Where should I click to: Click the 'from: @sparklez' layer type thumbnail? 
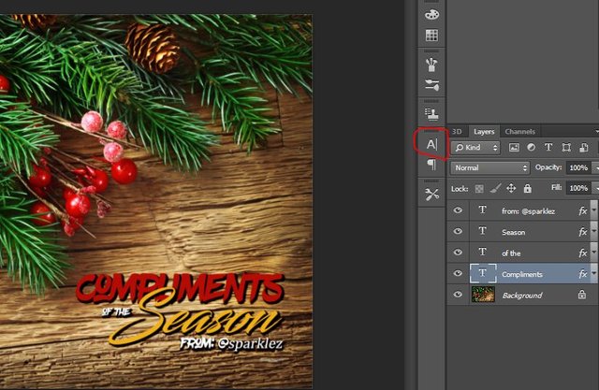point(483,209)
